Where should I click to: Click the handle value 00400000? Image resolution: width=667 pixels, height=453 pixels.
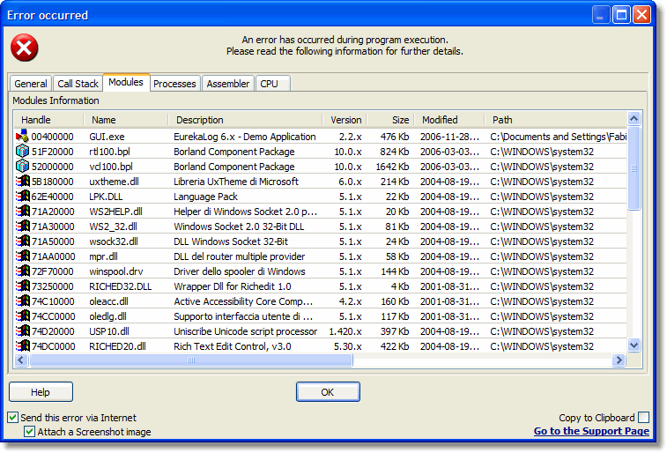point(52,137)
